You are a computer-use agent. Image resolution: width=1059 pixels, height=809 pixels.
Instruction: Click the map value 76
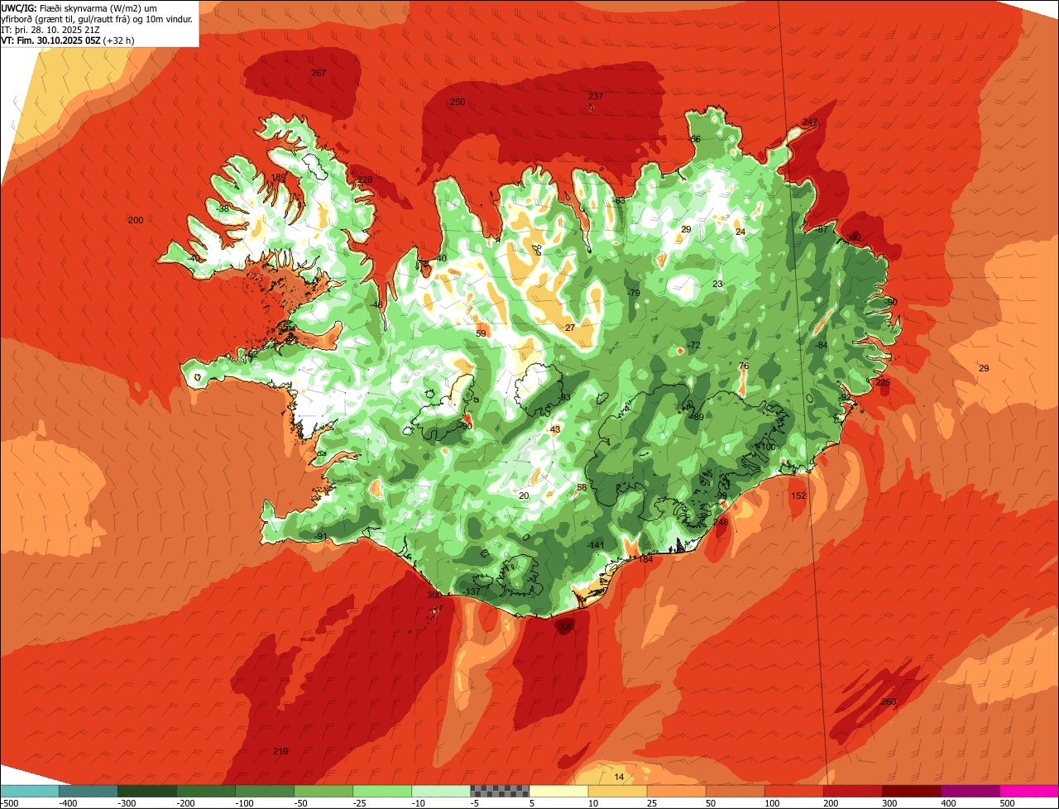point(744,366)
